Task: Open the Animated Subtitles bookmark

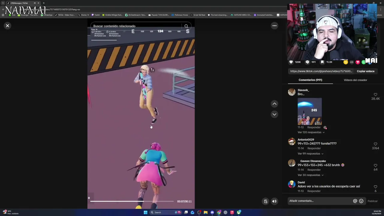Action: 264,15
